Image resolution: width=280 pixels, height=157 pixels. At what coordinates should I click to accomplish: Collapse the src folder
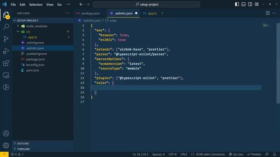point(43,31)
